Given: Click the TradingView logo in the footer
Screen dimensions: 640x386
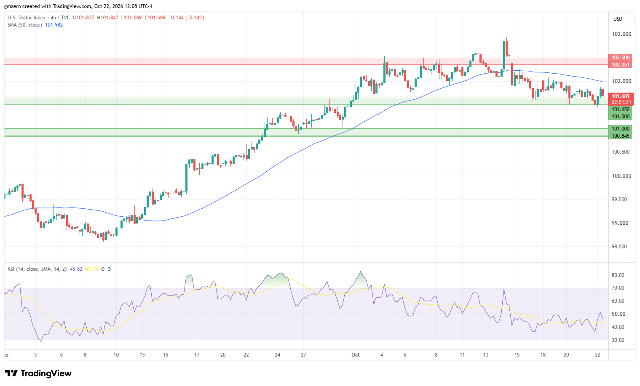Looking at the screenshot, I should point(38,373).
